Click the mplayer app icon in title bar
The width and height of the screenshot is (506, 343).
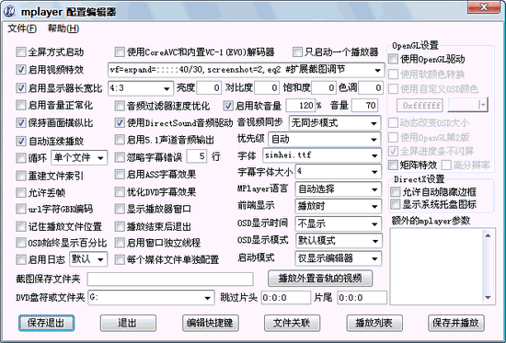(9, 12)
